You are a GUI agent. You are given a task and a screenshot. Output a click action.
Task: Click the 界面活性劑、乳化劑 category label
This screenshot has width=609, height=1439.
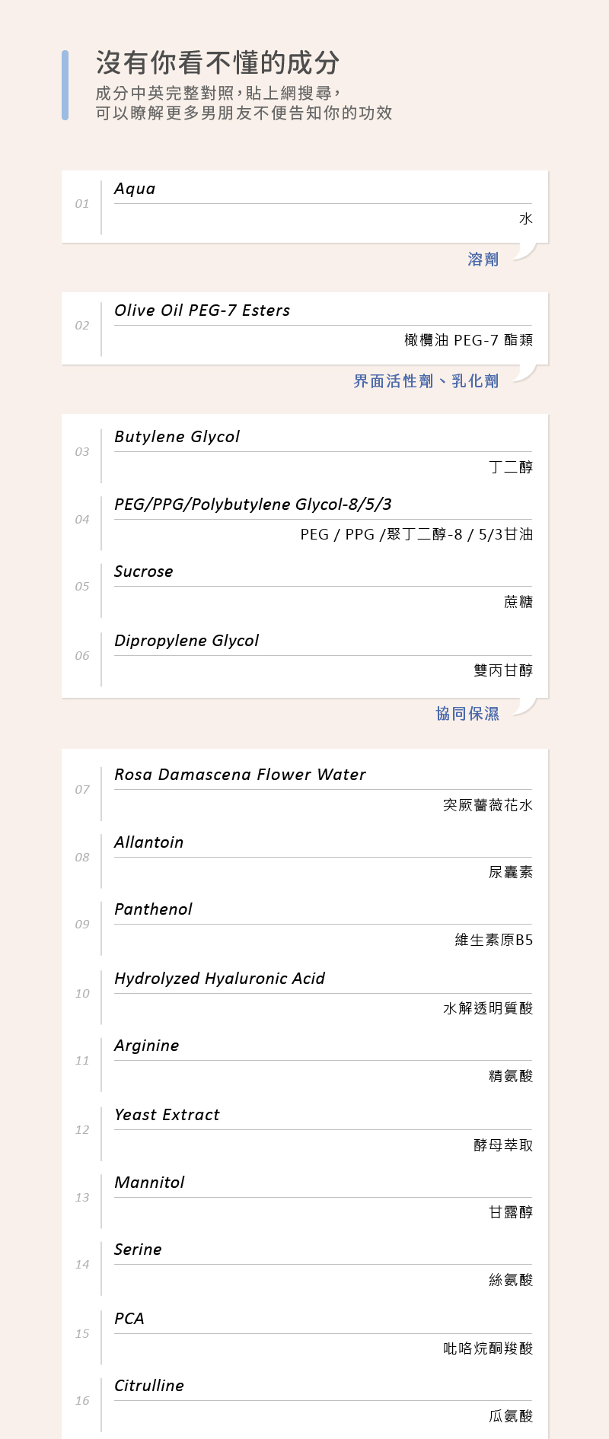pos(426,381)
